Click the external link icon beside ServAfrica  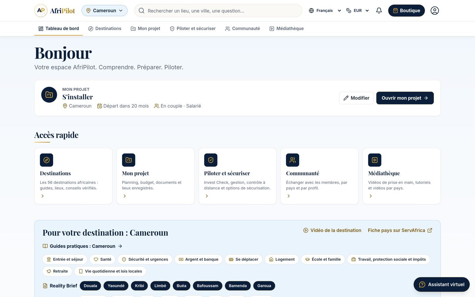[430, 230]
